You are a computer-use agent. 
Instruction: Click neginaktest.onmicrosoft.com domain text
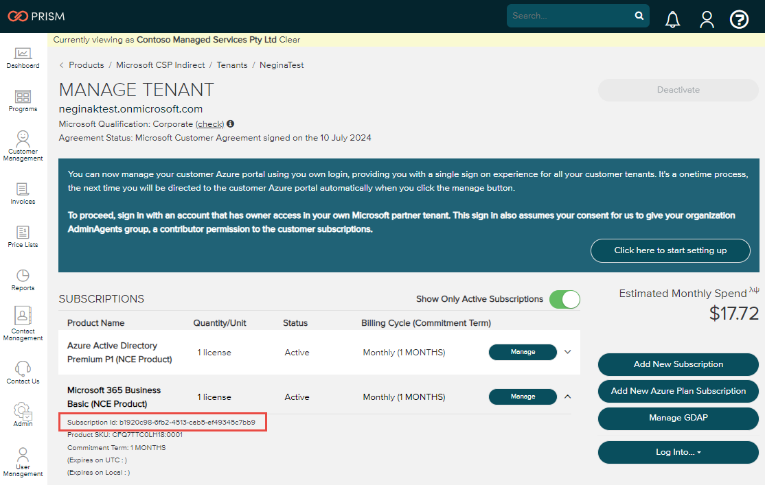tap(130, 109)
